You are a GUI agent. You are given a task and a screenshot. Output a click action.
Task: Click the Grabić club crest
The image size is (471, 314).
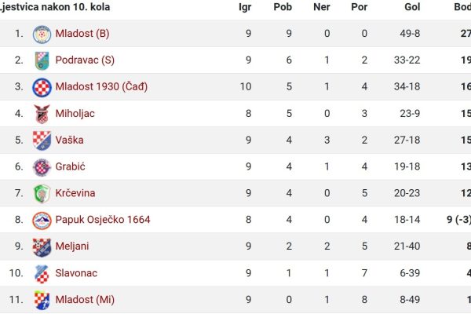tap(42, 167)
